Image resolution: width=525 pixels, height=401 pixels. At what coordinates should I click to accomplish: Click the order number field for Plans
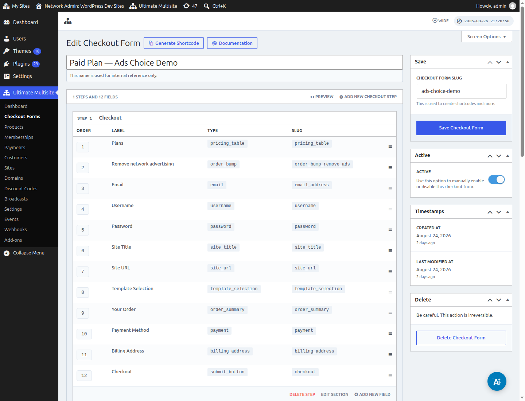point(83,147)
